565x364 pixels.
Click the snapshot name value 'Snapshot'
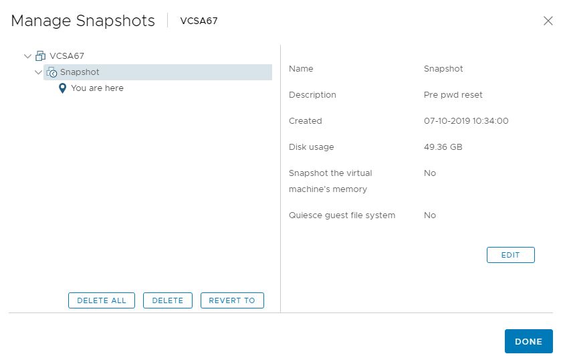[x=443, y=69]
